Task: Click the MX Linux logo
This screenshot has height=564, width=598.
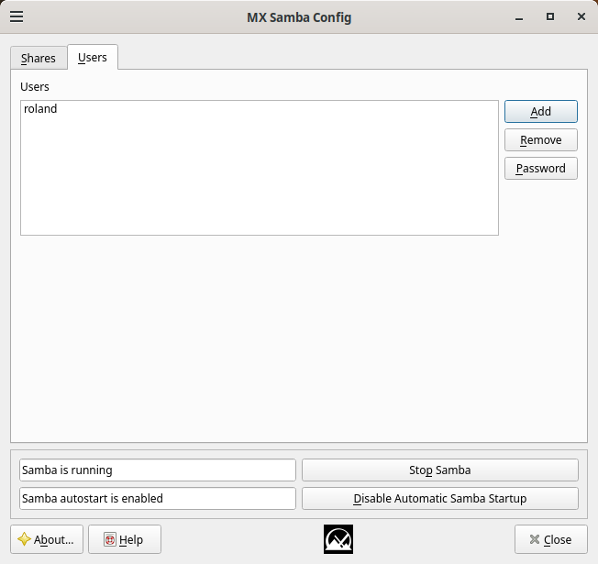Action: click(338, 539)
